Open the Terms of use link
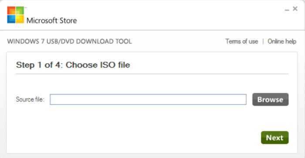The image size is (305, 158). click(x=241, y=41)
